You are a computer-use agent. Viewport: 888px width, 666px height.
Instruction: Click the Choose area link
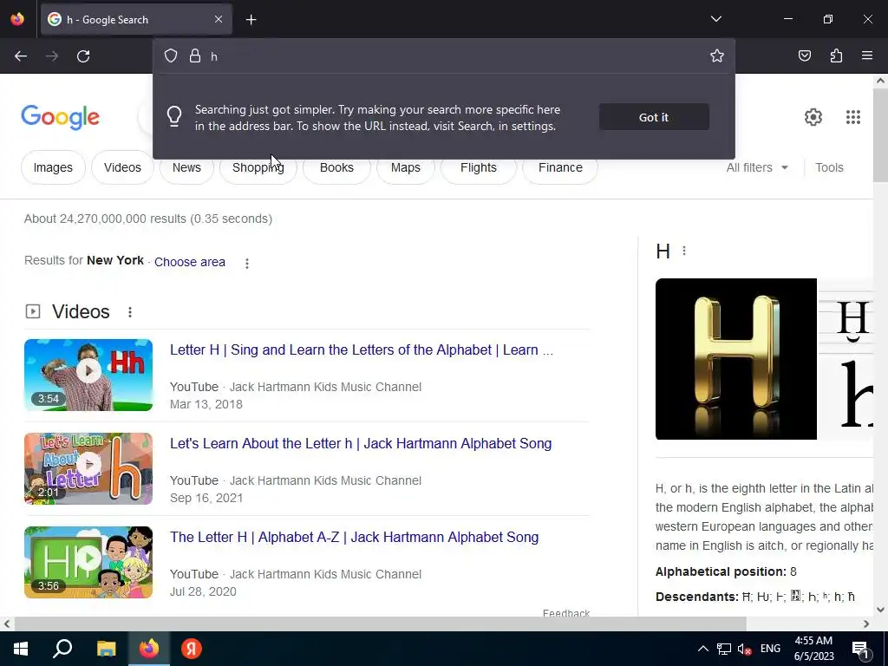coord(190,262)
